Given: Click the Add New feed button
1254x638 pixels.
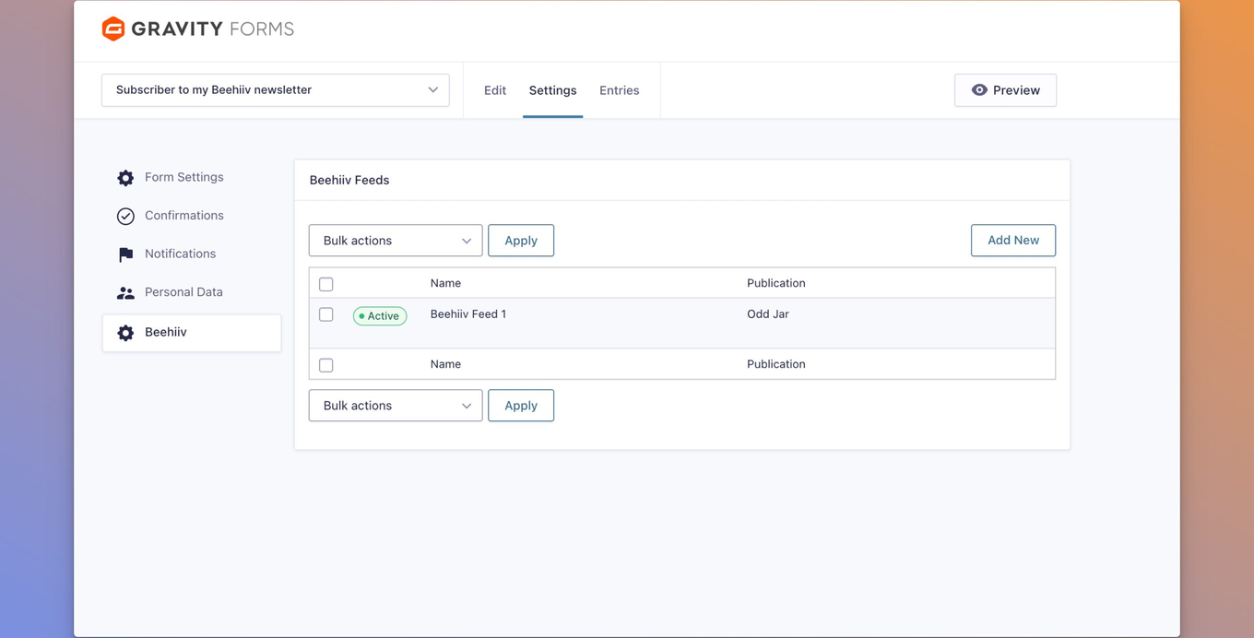Looking at the screenshot, I should [x=1013, y=241].
